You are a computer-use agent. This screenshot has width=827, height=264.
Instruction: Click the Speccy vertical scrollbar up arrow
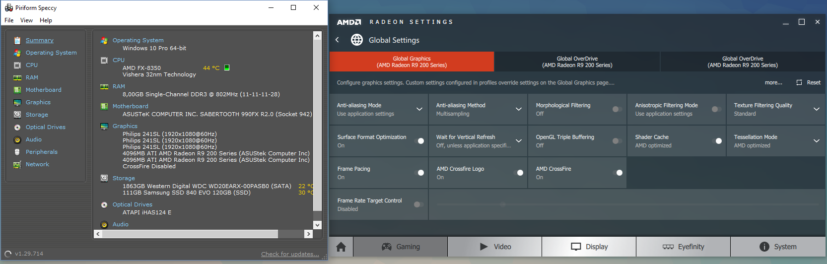click(318, 36)
